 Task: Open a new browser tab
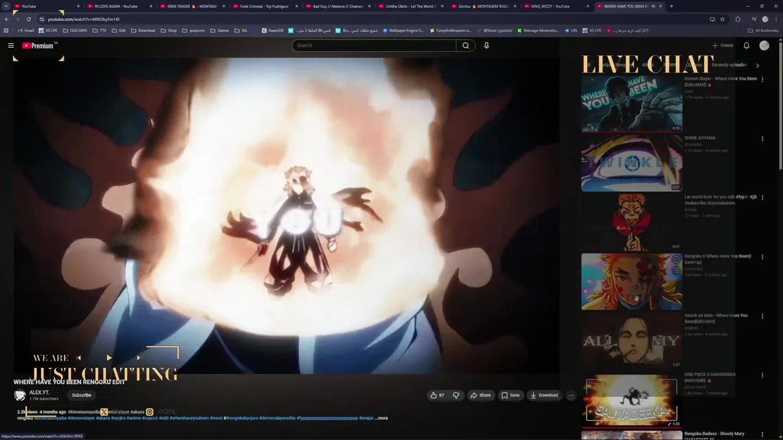[671, 6]
